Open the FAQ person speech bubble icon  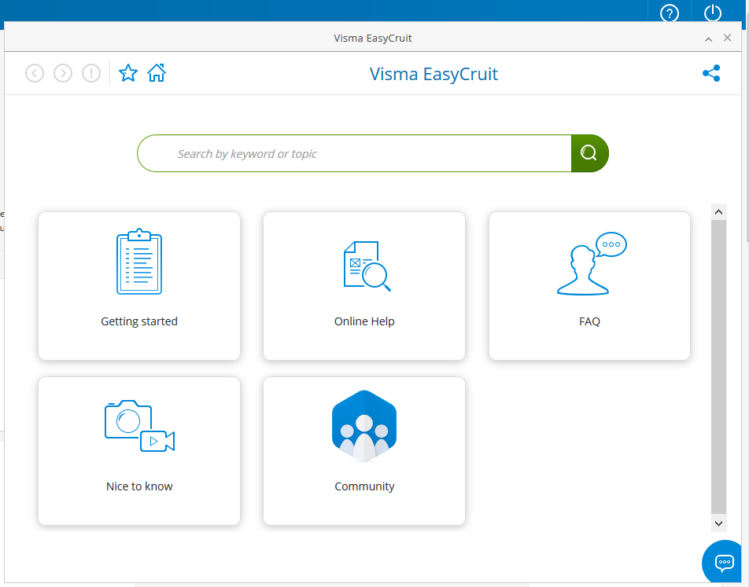(x=592, y=263)
